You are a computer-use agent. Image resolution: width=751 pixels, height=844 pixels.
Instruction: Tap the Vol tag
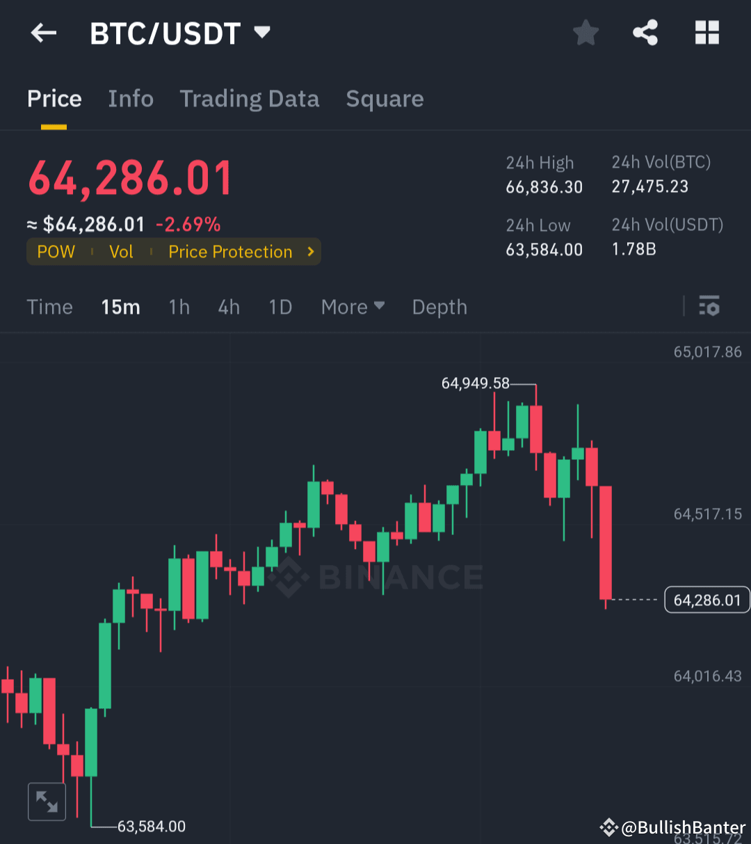tap(121, 252)
